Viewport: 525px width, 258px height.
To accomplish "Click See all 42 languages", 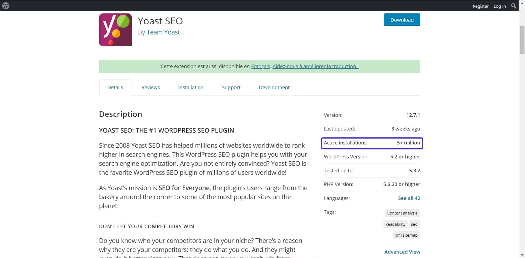I will point(409,198).
